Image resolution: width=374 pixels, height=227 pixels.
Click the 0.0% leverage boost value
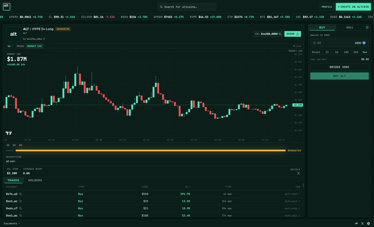[x=27, y=173]
